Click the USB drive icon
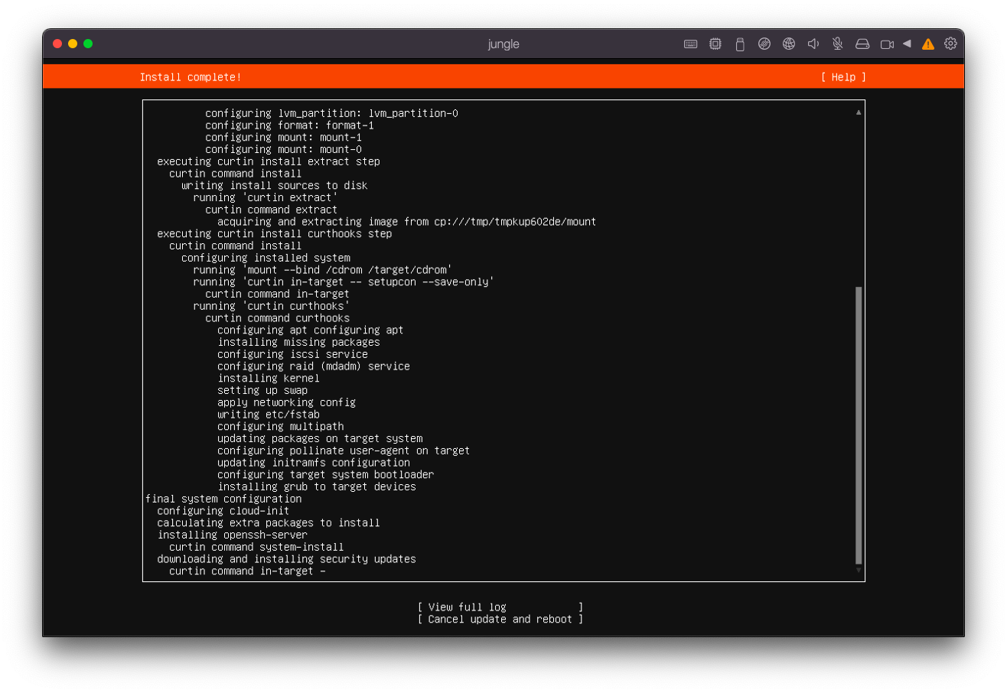 739,44
